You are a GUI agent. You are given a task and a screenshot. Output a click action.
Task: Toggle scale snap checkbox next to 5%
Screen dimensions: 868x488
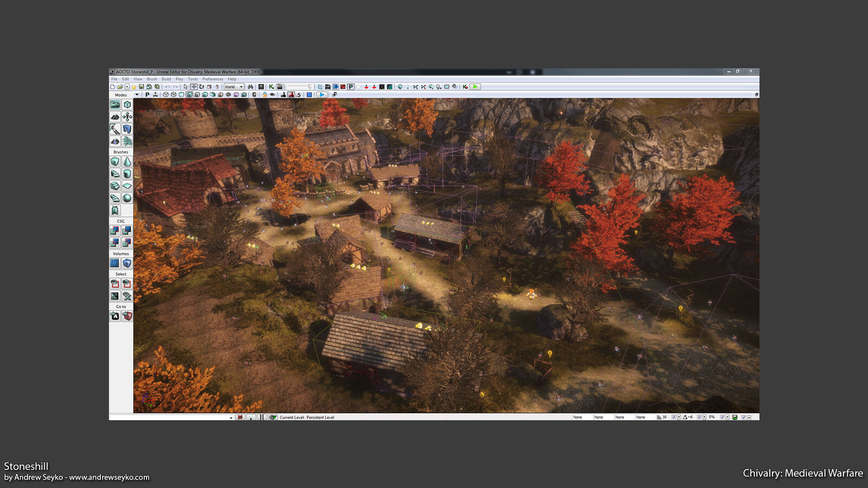coord(722,417)
